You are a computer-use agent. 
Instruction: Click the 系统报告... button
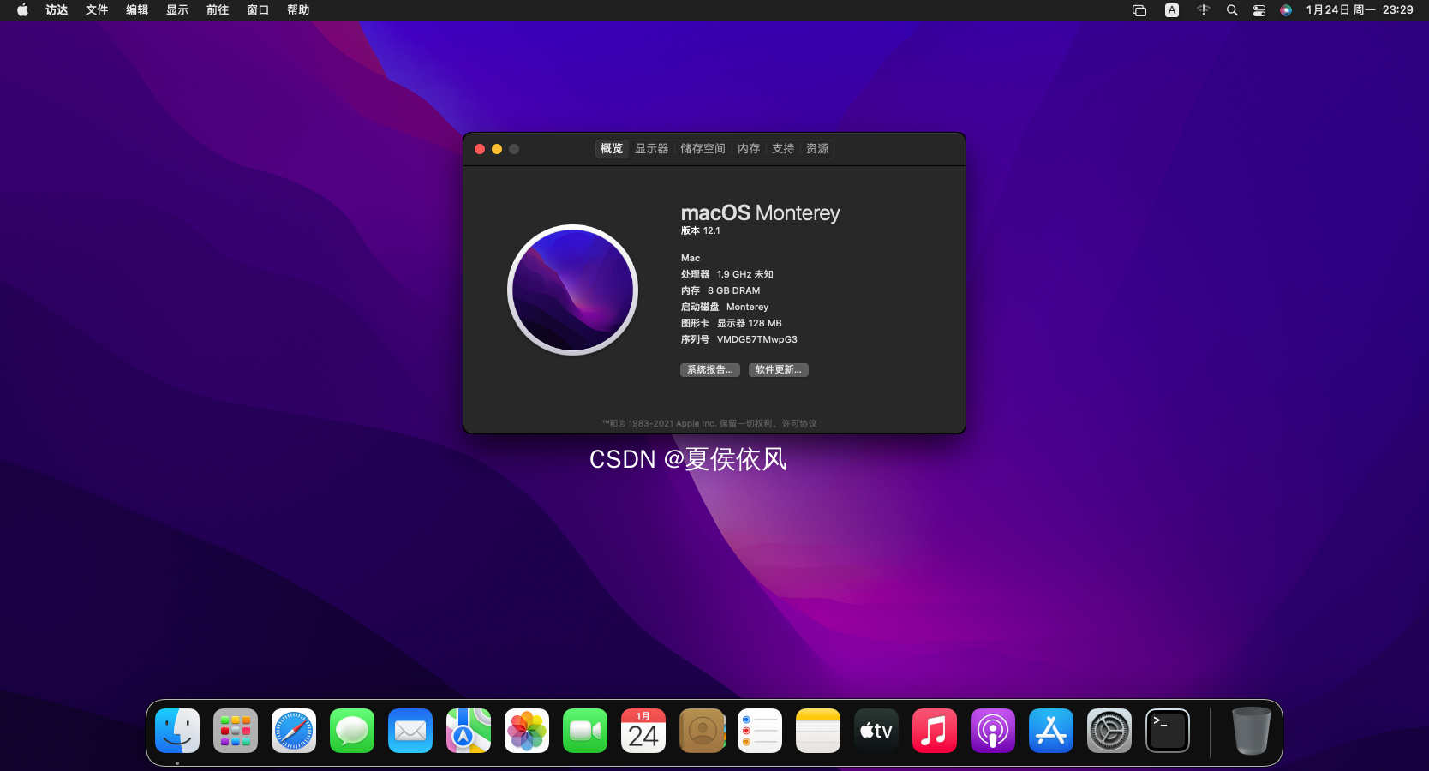(710, 370)
